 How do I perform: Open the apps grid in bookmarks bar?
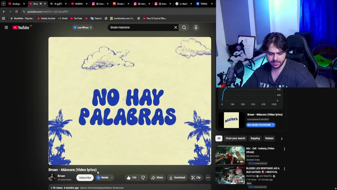click(3, 18)
